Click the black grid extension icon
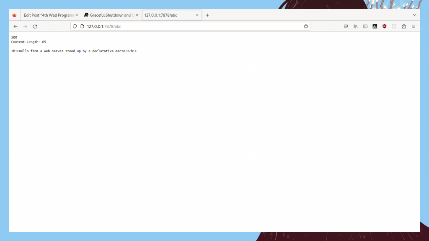 tap(375, 26)
